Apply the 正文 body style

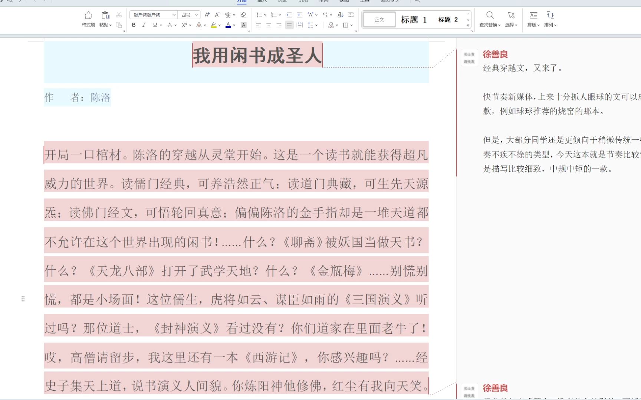(x=379, y=20)
